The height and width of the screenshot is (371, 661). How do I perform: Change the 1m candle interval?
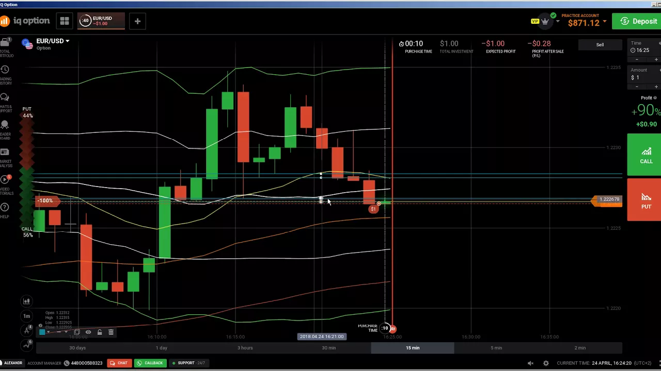pos(26,316)
